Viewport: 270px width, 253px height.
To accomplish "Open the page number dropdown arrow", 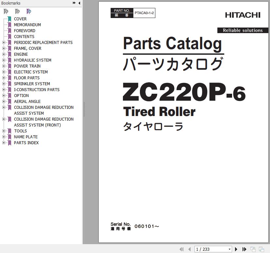I will tap(229, 249).
